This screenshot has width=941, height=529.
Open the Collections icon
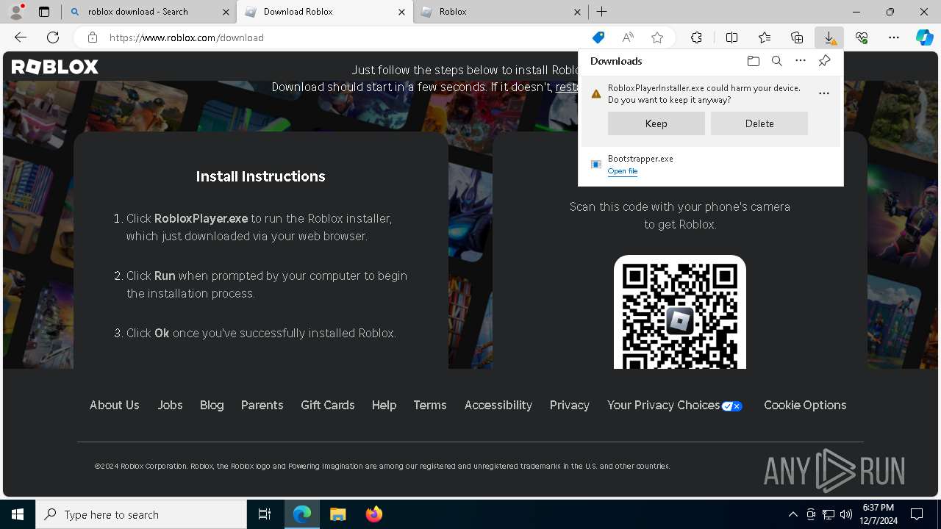click(x=797, y=37)
